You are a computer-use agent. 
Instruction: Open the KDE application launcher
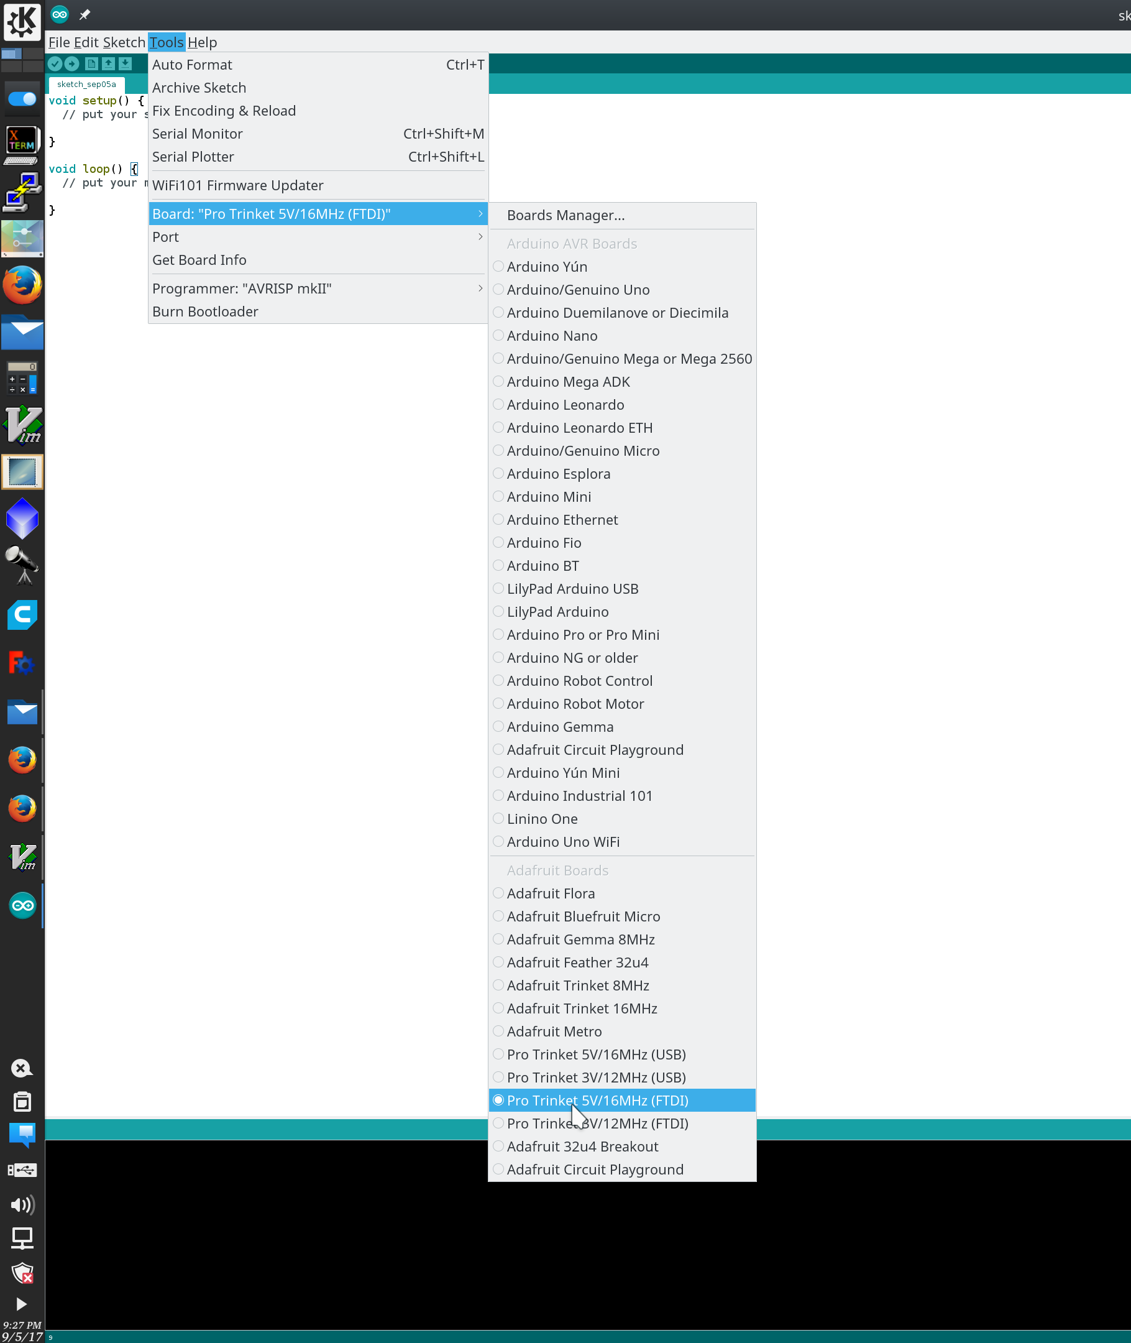tap(22, 21)
